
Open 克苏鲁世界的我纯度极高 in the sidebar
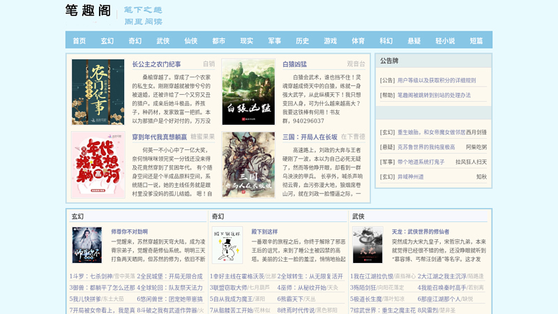426,147
